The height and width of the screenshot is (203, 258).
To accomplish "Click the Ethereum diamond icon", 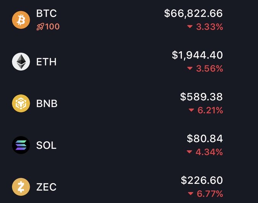I will 21,62.
